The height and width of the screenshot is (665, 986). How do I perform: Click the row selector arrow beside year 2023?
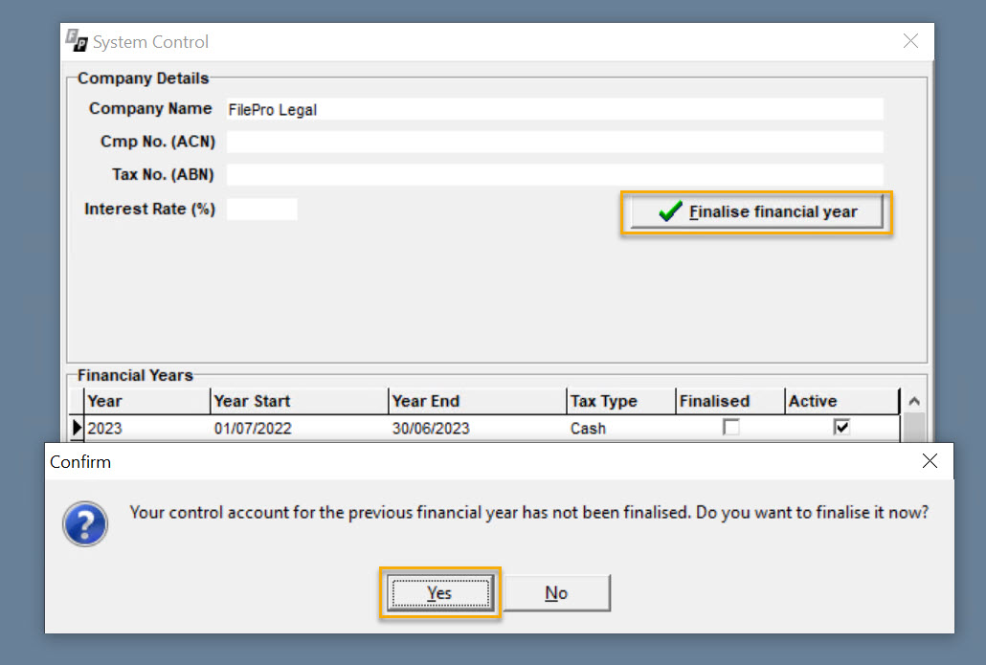(78, 428)
